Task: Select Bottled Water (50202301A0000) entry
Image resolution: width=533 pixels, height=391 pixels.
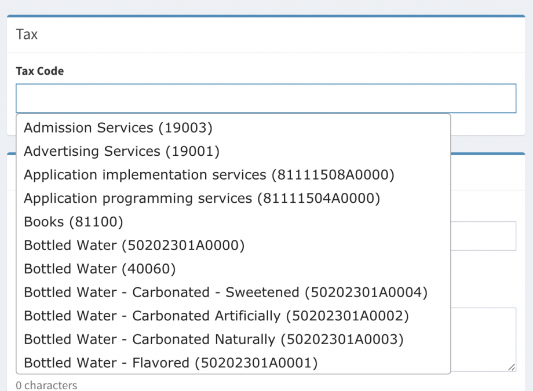Action: pos(134,246)
